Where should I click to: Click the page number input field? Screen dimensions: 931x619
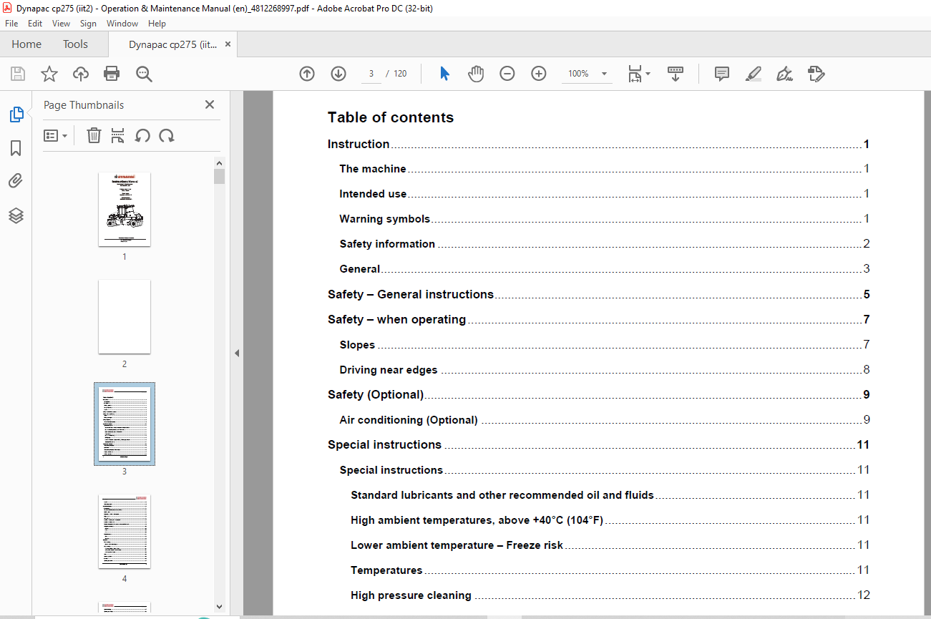[x=371, y=74]
